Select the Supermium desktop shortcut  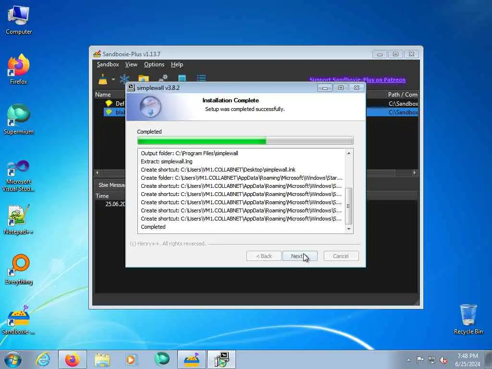(19, 119)
